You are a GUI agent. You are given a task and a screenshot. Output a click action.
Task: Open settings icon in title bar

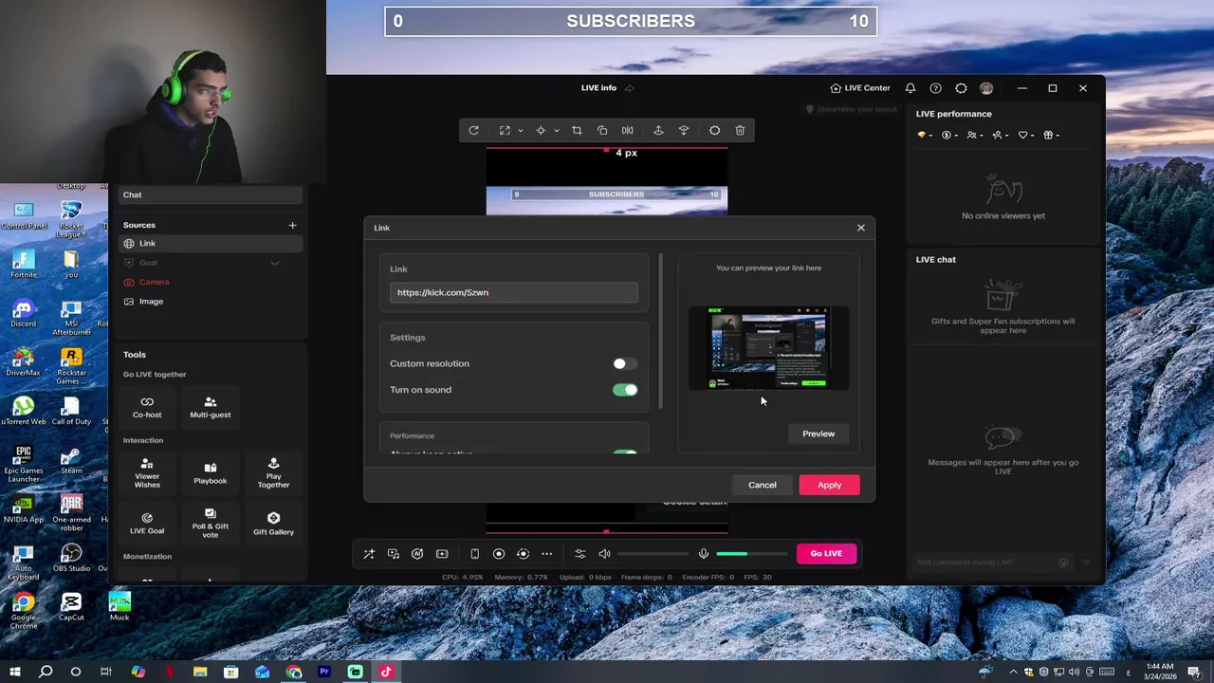961,88
